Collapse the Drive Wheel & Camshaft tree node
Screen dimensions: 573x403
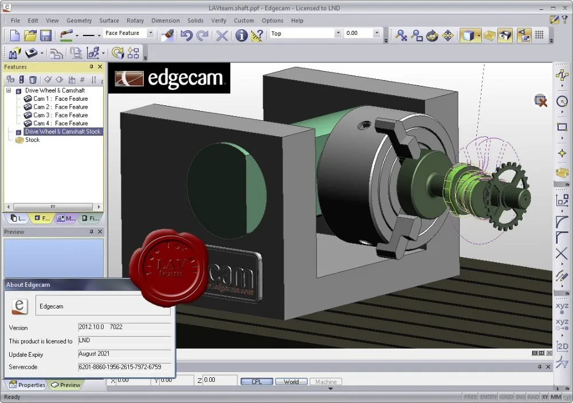point(9,90)
